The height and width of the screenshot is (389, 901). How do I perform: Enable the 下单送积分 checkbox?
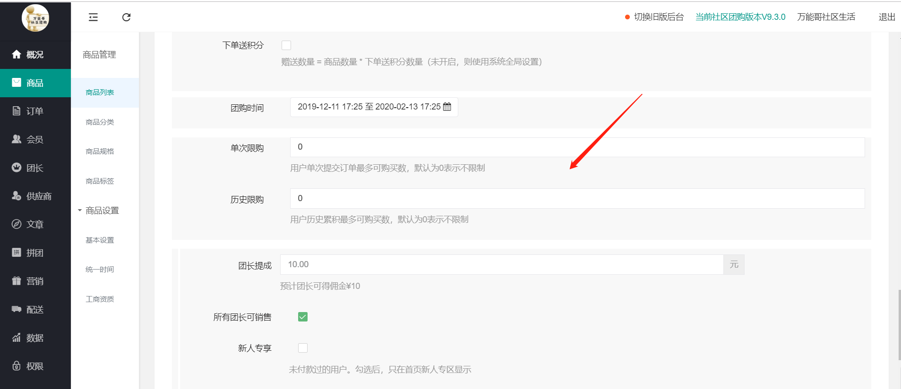(286, 45)
